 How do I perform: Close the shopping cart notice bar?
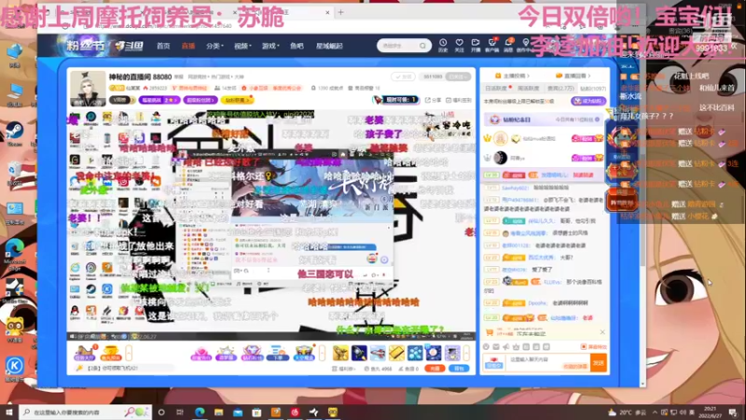click(602, 332)
